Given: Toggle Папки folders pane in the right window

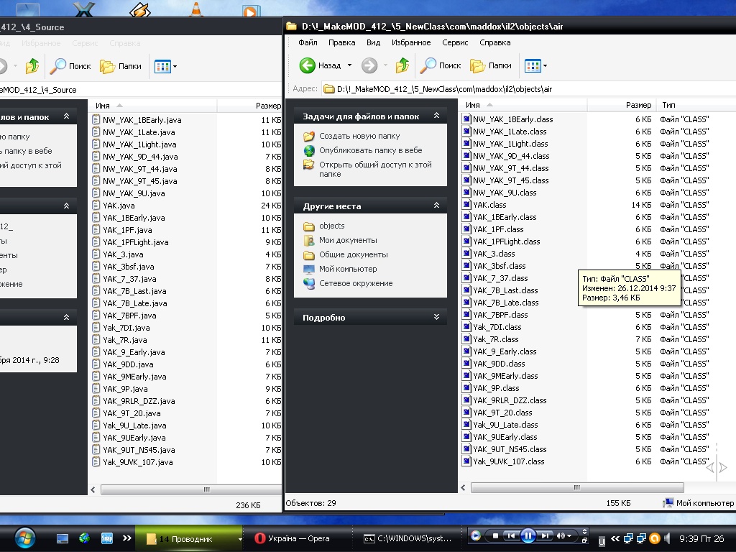Looking at the screenshot, I should tap(490, 65).
